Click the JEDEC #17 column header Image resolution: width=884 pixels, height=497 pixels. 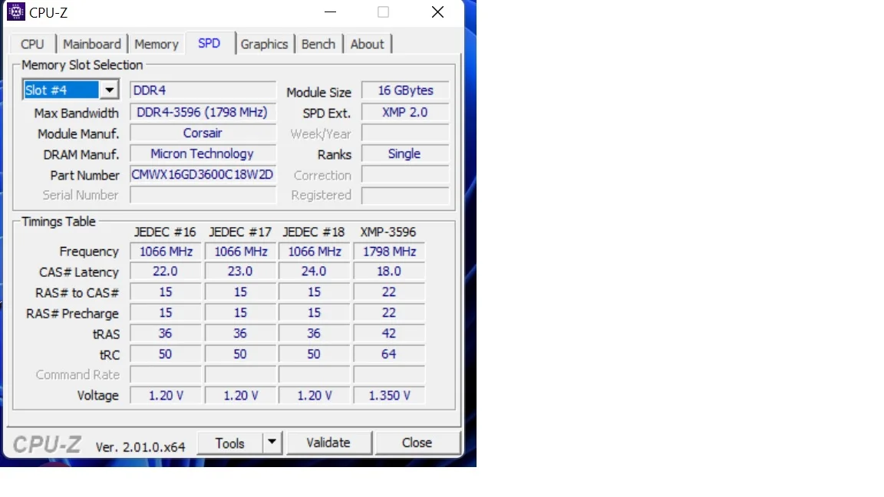(x=240, y=232)
